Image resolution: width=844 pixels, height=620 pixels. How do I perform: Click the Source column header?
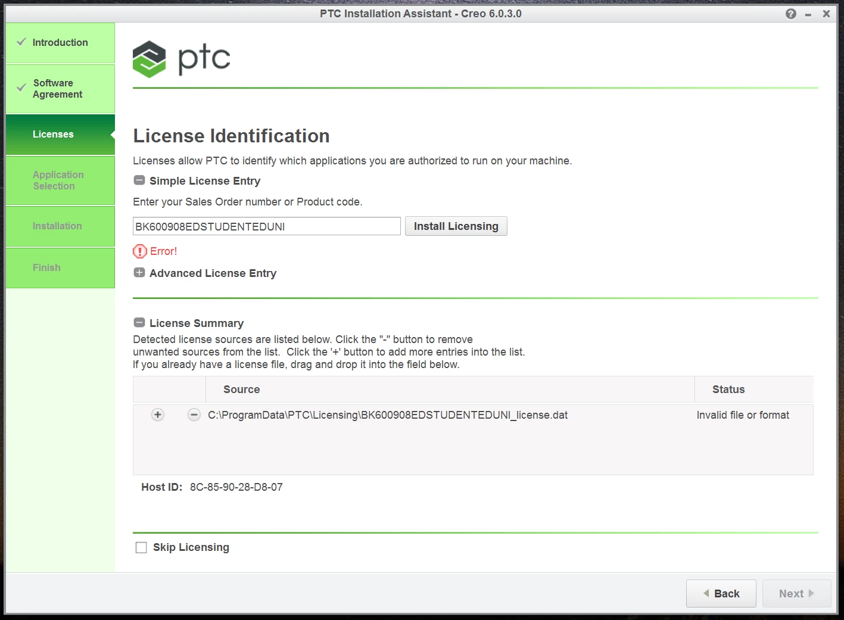coord(450,390)
